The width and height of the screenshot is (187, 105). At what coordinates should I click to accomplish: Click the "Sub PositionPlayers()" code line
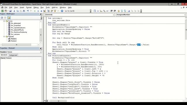[x=59, y=56]
